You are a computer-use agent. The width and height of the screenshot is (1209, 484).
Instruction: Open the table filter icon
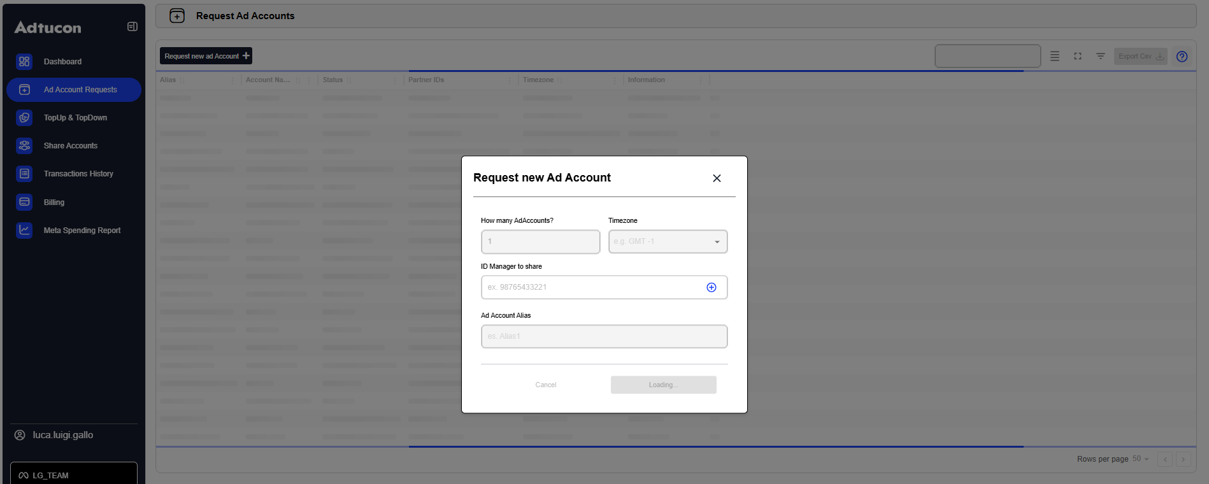tap(1100, 57)
